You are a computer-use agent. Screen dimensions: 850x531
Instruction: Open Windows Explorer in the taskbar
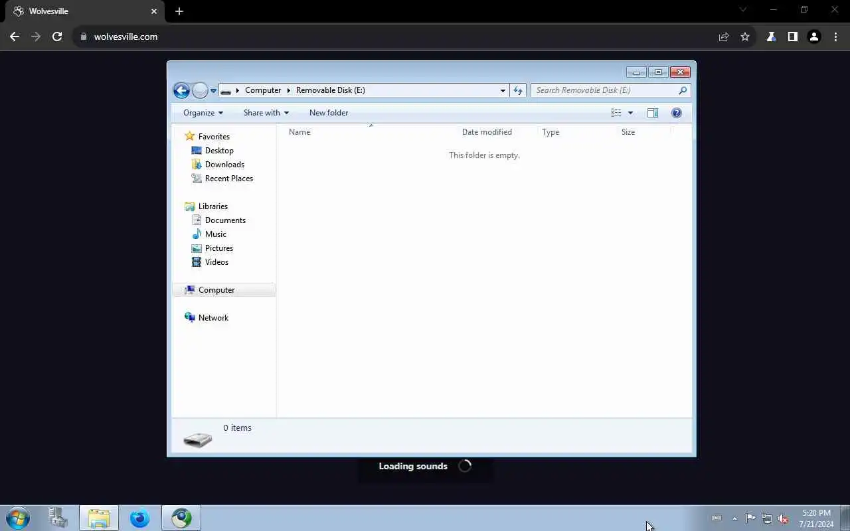tap(99, 518)
